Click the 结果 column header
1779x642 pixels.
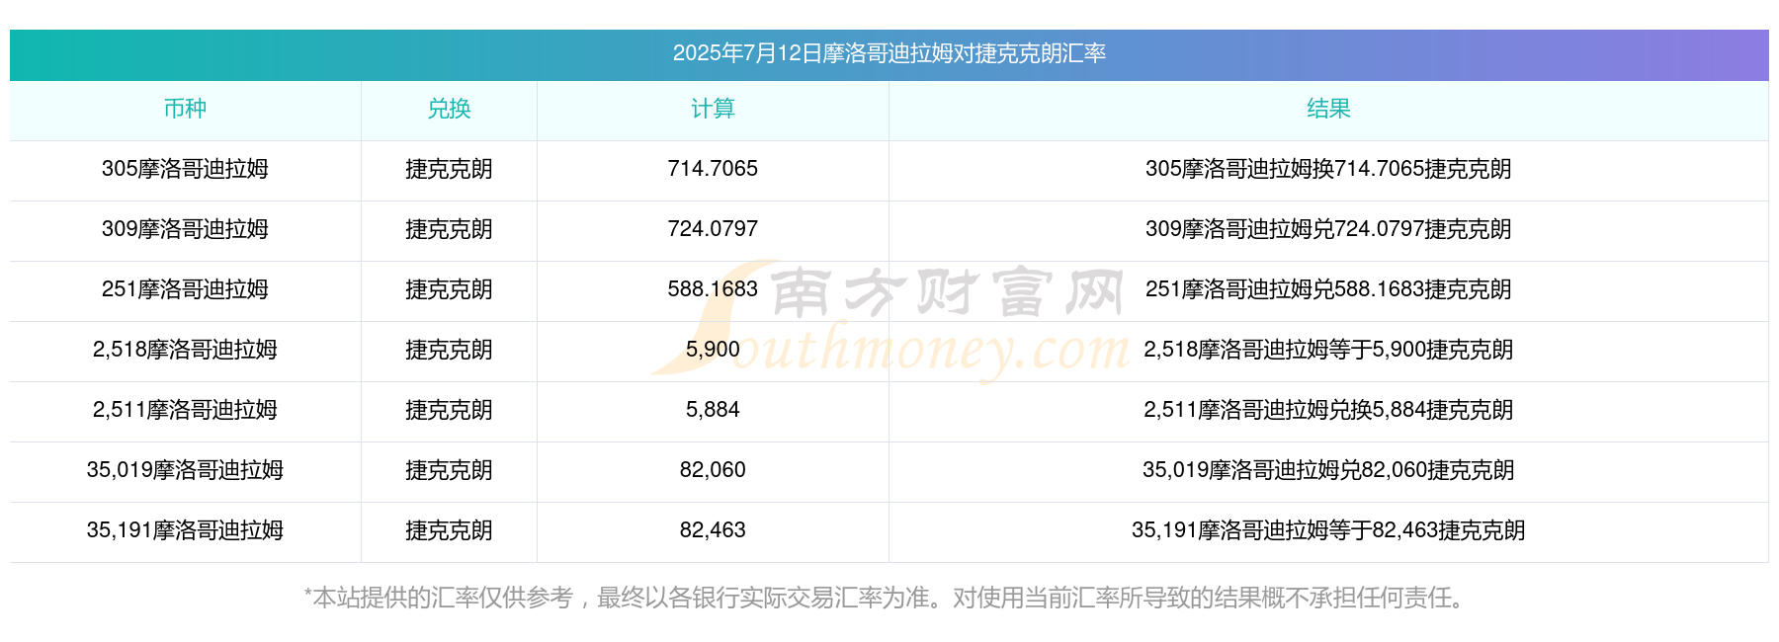(x=1328, y=109)
